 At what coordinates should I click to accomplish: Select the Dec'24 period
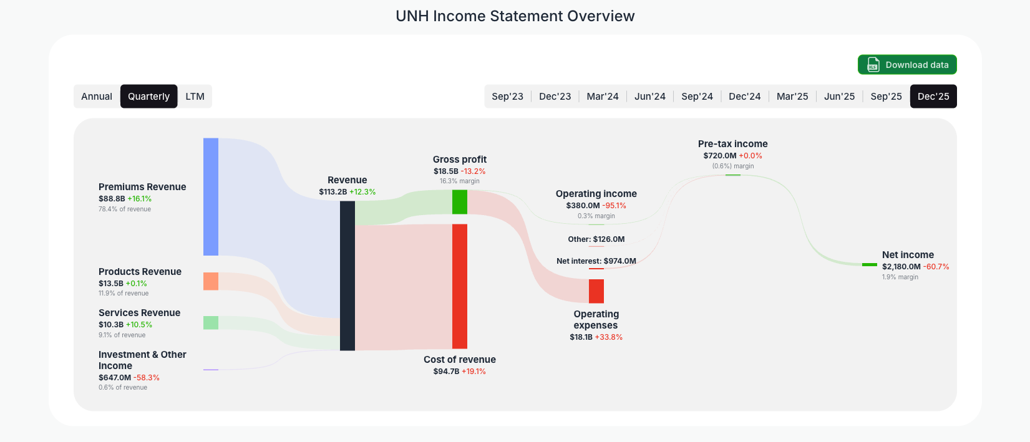point(744,96)
